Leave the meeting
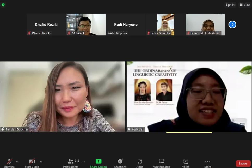The height and width of the screenshot is (168, 252). pyautogui.click(x=243, y=164)
